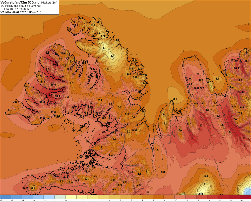Click the 11.2 temperature value
251x202 pixels.
63,53
